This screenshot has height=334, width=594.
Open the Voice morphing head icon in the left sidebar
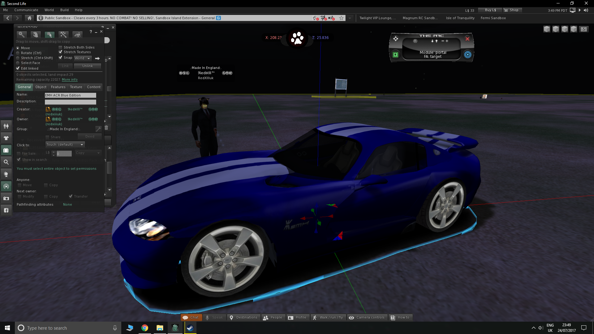click(6, 174)
